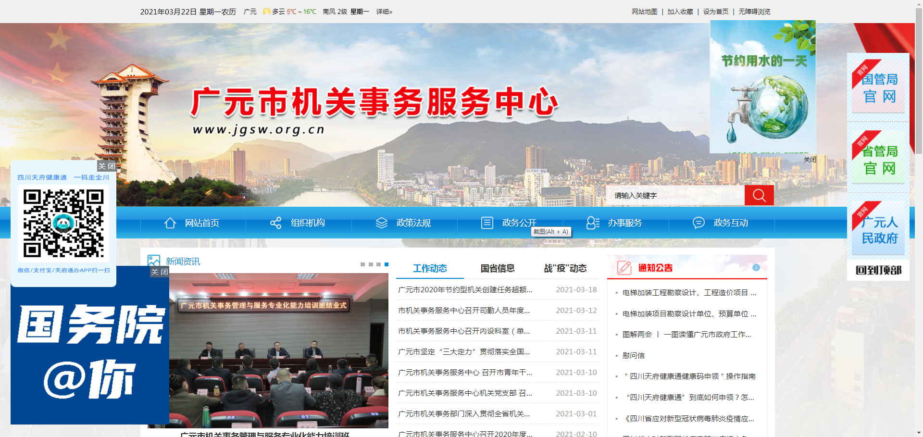Open the 国务院@你 blue banner
This screenshot has height=437, width=923.
click(x=90, y=345)
